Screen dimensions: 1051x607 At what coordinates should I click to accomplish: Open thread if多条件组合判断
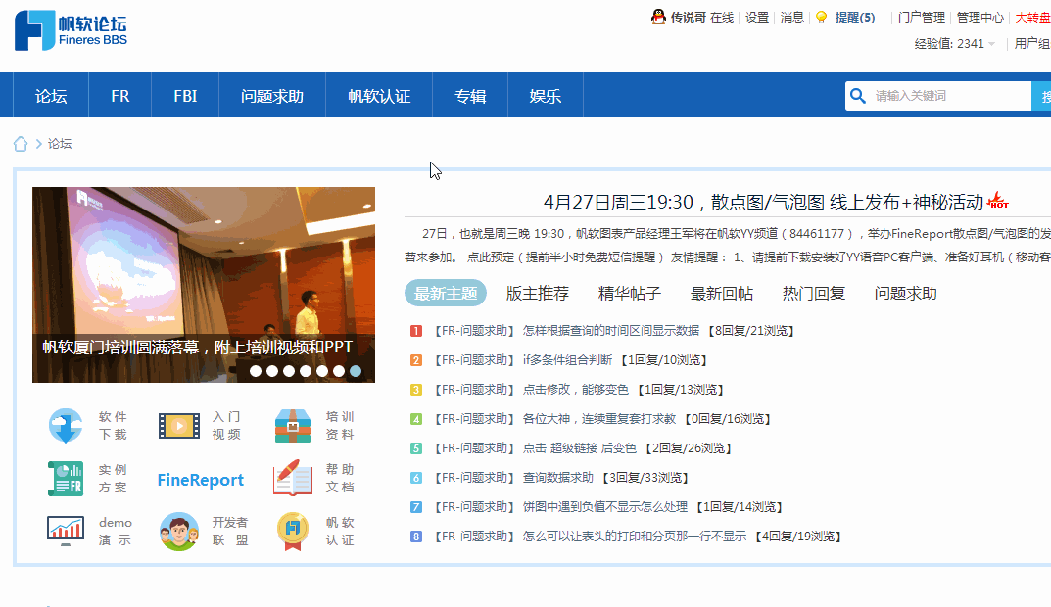click(x=568, y=360)
